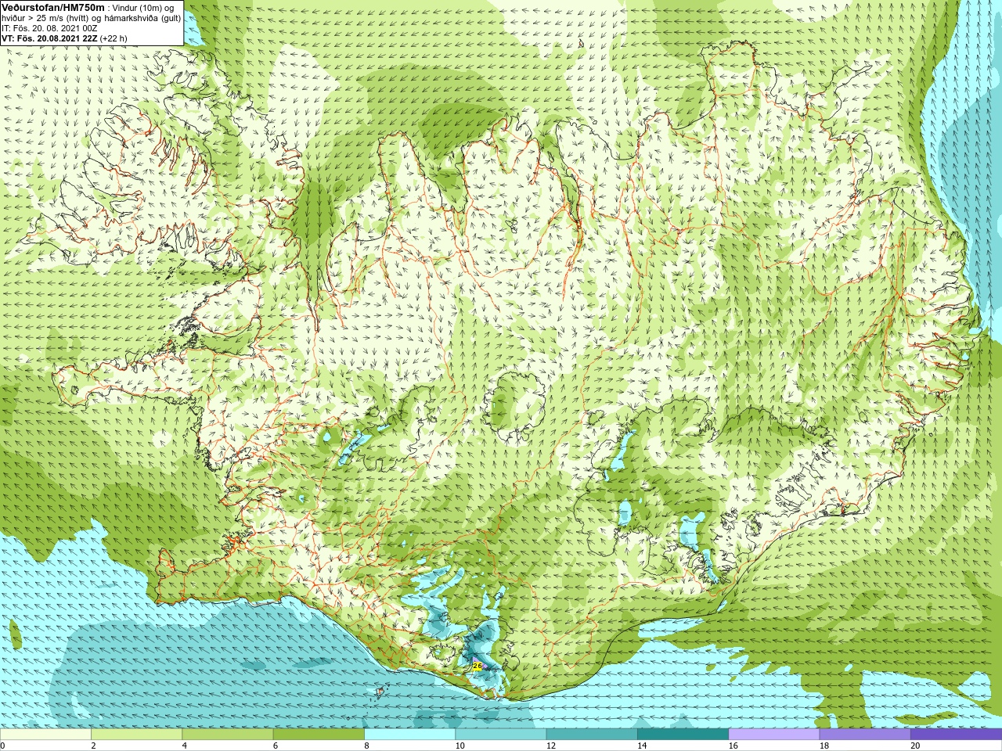Click the 'IT: Fös. 20. 08. 2021 00Z' line

pyautogui.click(x=49, y=28)
